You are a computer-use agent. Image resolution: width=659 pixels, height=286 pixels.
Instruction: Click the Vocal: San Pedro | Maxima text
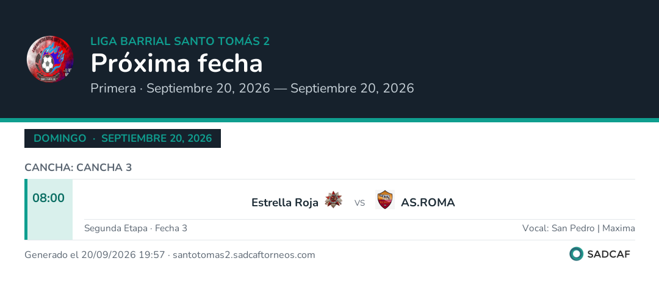pyautogui.click(x=578, y=229)
